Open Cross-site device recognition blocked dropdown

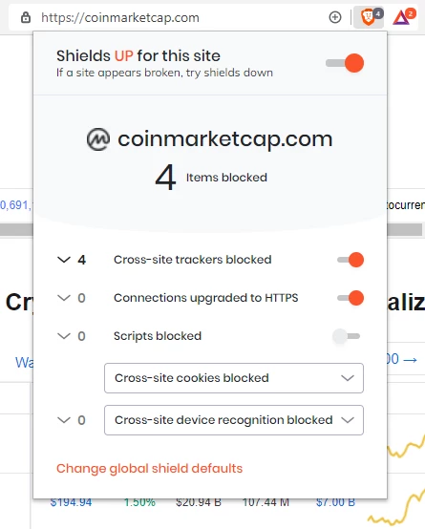coord(234,420)
